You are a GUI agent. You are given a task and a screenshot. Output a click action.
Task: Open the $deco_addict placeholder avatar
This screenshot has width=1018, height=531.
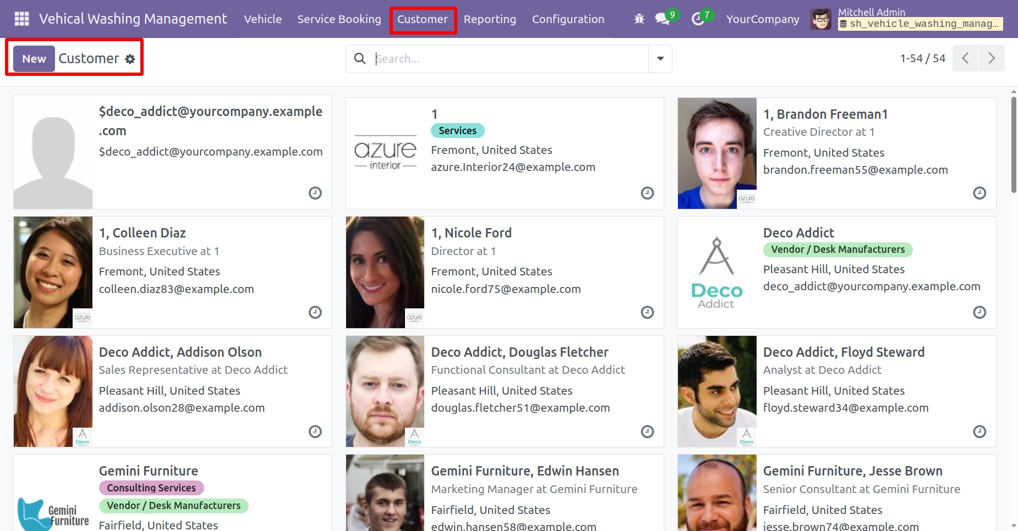coord(53,152)
